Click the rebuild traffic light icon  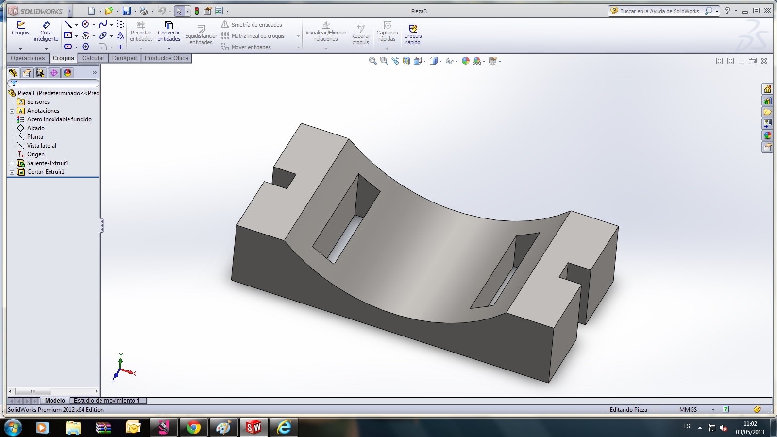(x=197, y=11)
